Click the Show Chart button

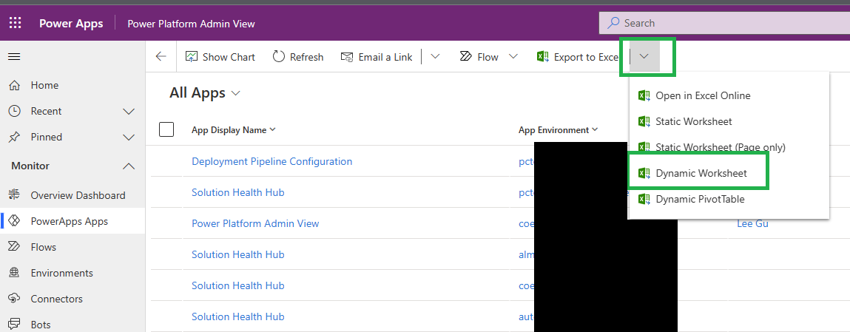(220, 57)
